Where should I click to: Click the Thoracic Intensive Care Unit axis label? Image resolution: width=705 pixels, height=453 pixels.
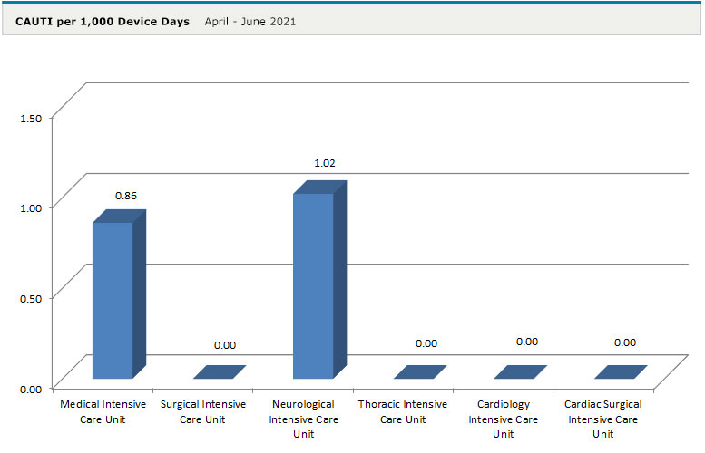[403, 411]
